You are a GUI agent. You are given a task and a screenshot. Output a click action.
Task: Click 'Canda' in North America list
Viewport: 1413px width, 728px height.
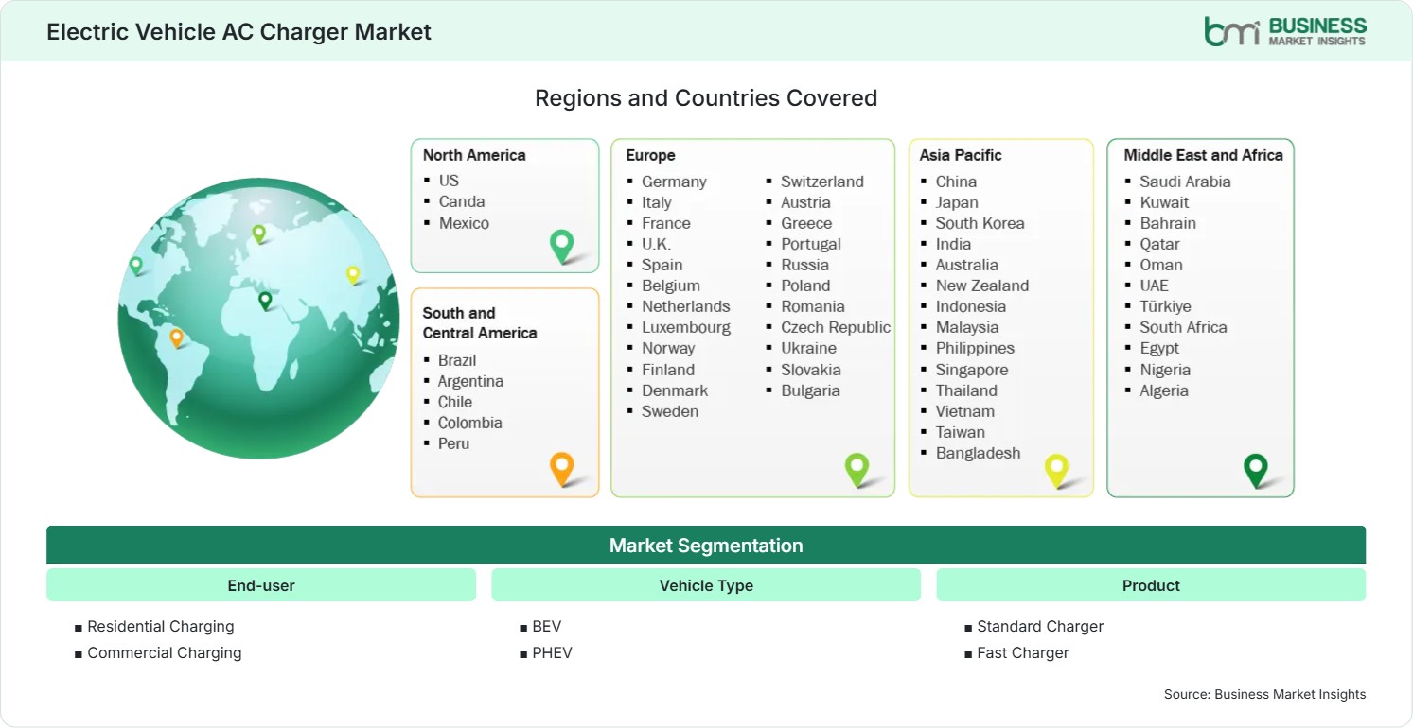(x=462, y=201)
